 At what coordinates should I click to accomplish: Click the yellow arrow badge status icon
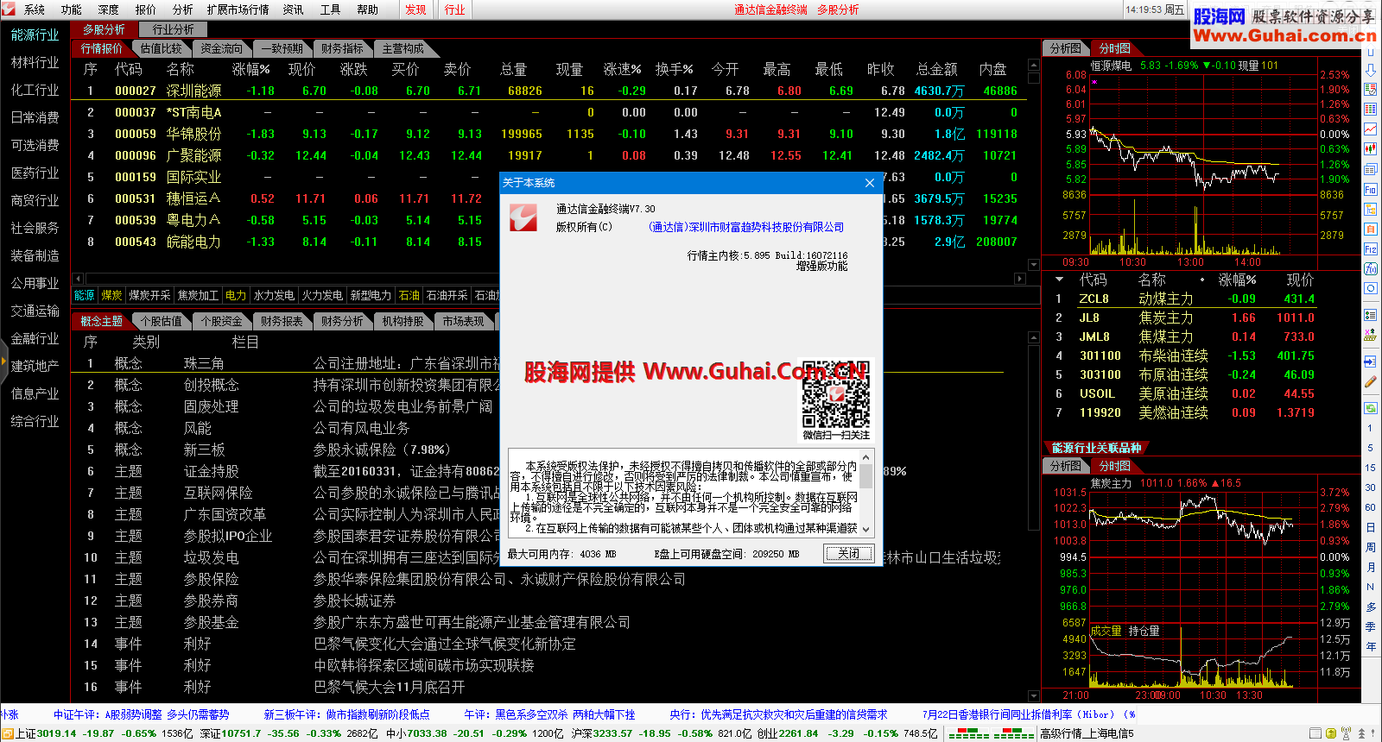click(x=1331, y=733)
